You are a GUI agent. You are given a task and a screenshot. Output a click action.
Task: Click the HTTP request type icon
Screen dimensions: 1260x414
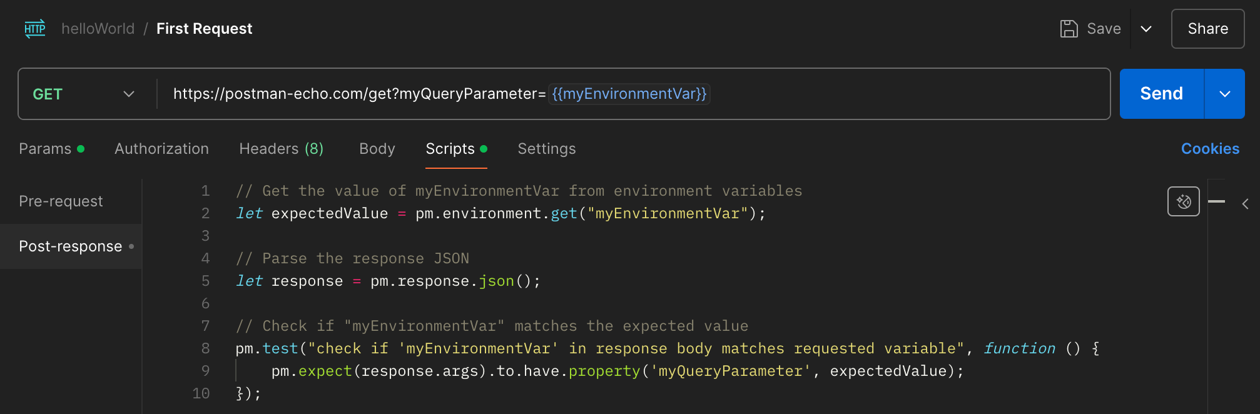click(35, 29)
